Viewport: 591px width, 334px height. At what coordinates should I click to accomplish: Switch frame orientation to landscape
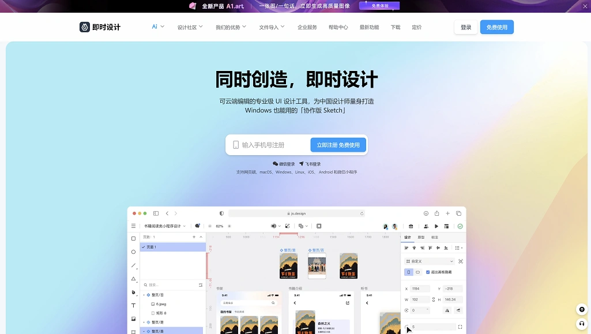click(417, 272)
